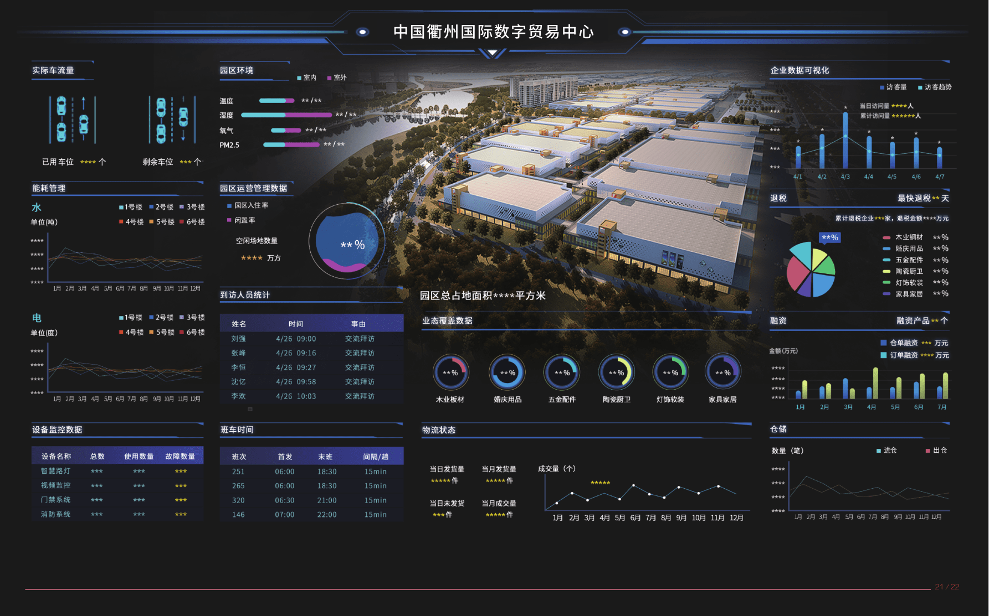Expand the down arrow under the title
989x616 pixels.
pos(492,54)
